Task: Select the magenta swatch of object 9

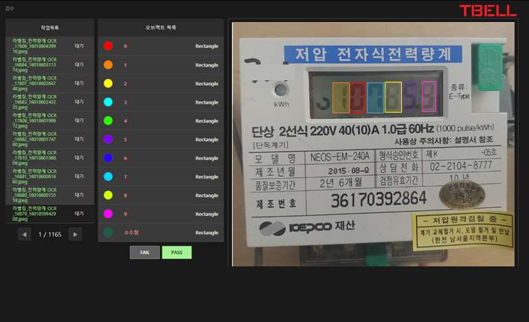Action: [109, 214]
